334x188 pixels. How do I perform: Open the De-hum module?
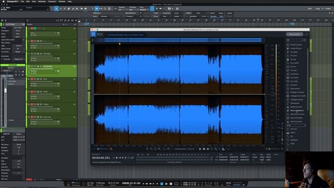tap(293, 70)
